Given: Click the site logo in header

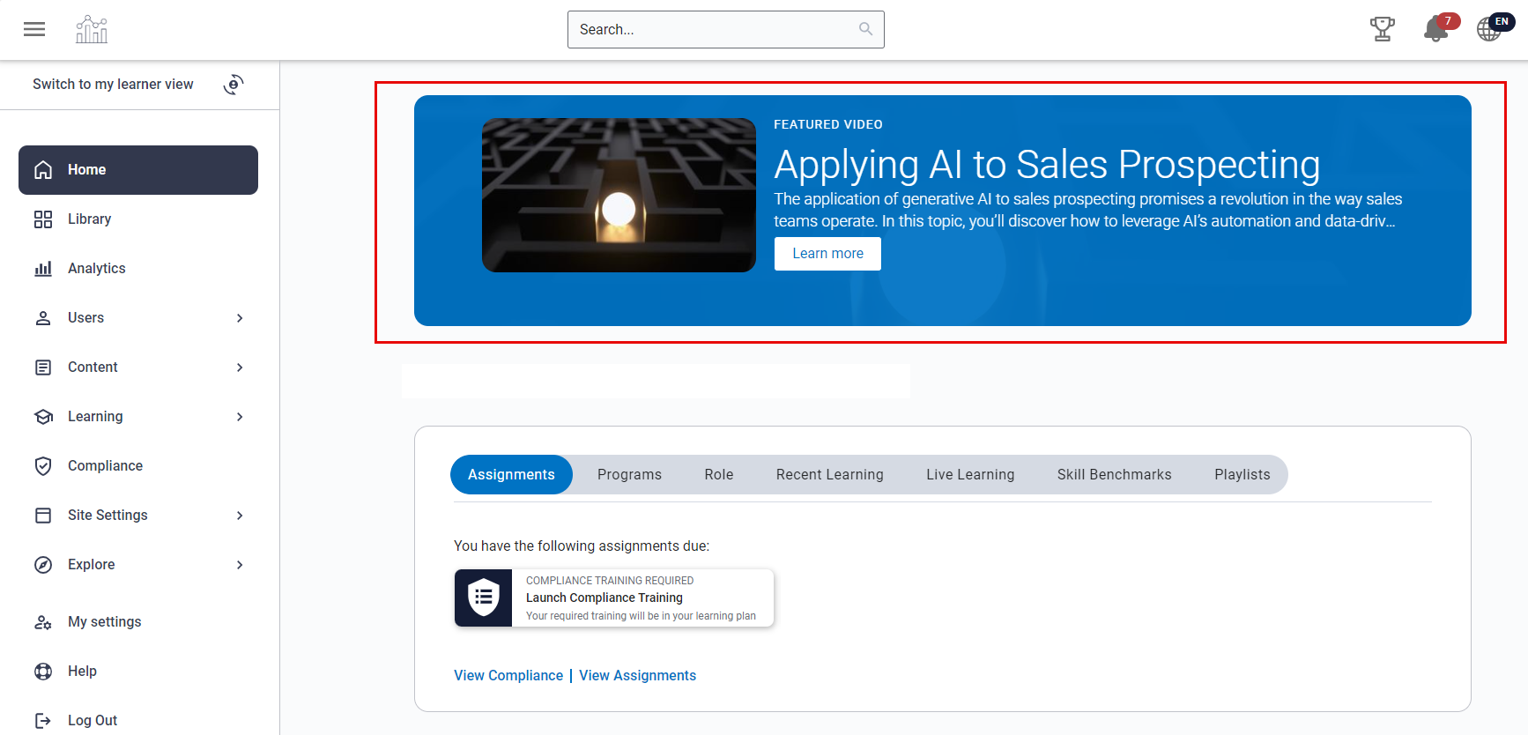Looking at the screenshot, I should 92,29.
